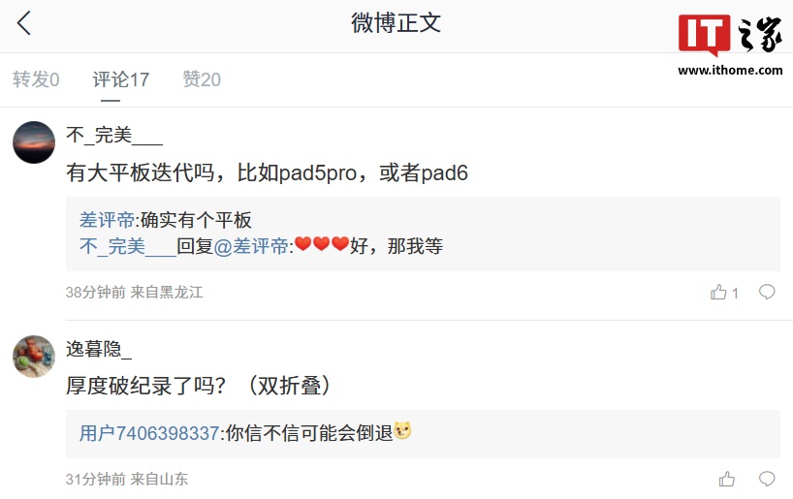The width and height of the screenshot is (793, 499).
Task: Like the comment by 逸暮隐_
Action: pyautogui.click(x=727, y=479)
